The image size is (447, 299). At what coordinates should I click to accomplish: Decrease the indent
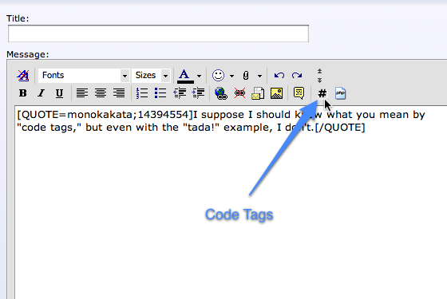point(180,93)
